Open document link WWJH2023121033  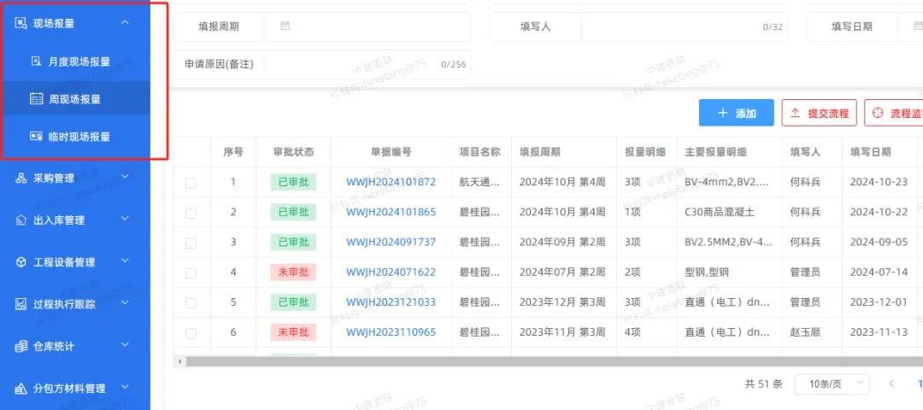(x=391, y=302)
